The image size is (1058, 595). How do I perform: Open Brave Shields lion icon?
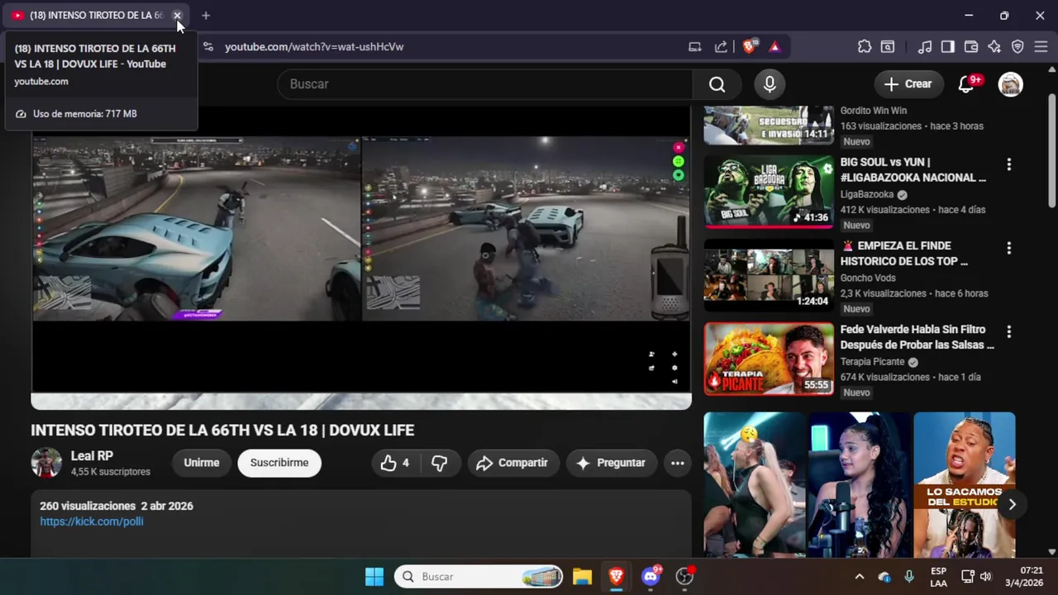(x=749, y=47)
